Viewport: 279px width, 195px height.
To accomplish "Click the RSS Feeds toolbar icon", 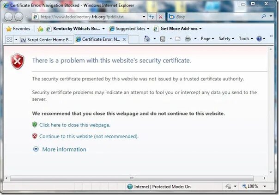I will pyautogui.click(x=163, y=39).
